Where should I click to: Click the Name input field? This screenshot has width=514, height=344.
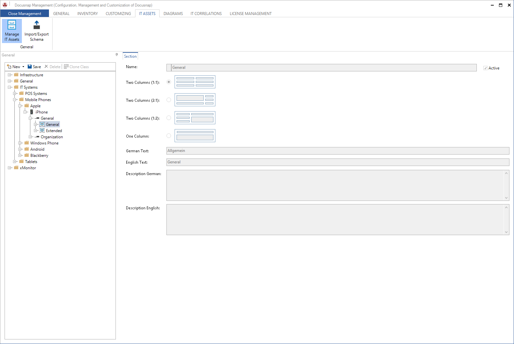point(321,67)
